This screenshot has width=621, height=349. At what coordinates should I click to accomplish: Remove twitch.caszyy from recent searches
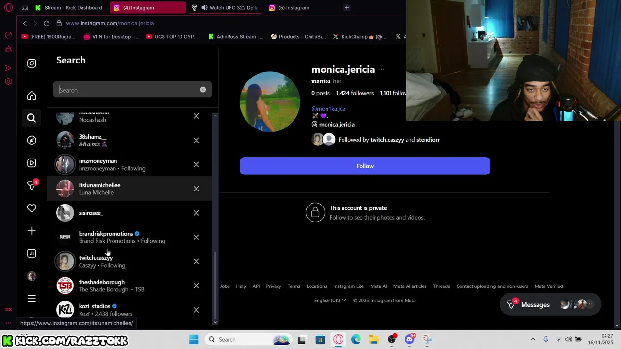196,261
